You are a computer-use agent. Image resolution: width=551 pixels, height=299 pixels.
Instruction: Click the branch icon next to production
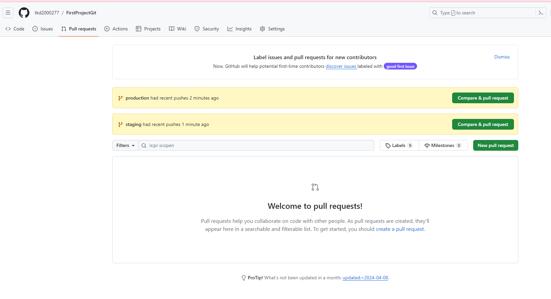[x=121, y=98]
